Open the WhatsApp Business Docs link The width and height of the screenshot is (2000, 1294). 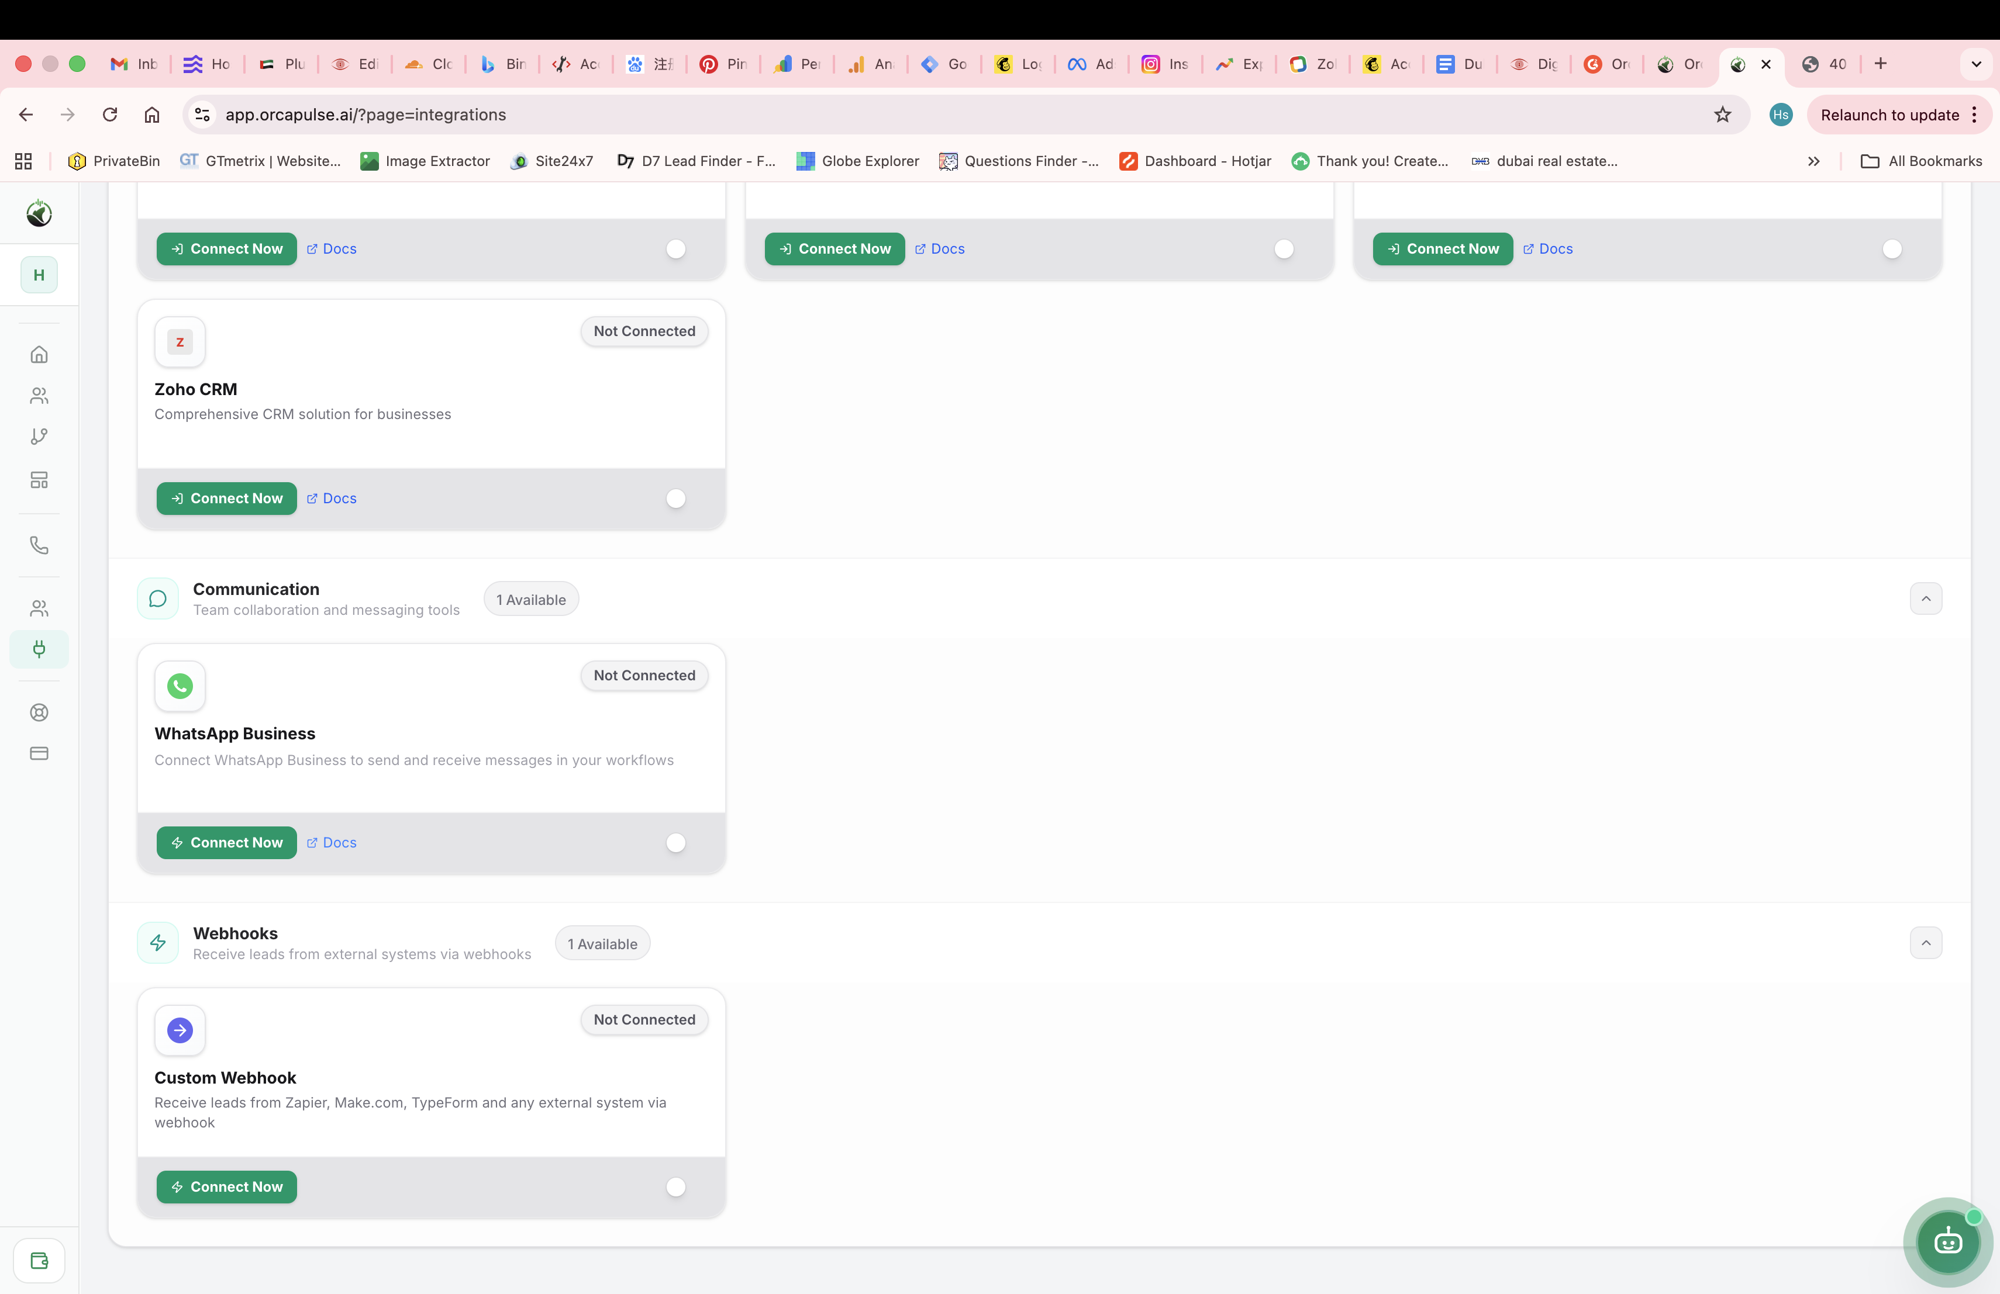[x=332, y=843]
